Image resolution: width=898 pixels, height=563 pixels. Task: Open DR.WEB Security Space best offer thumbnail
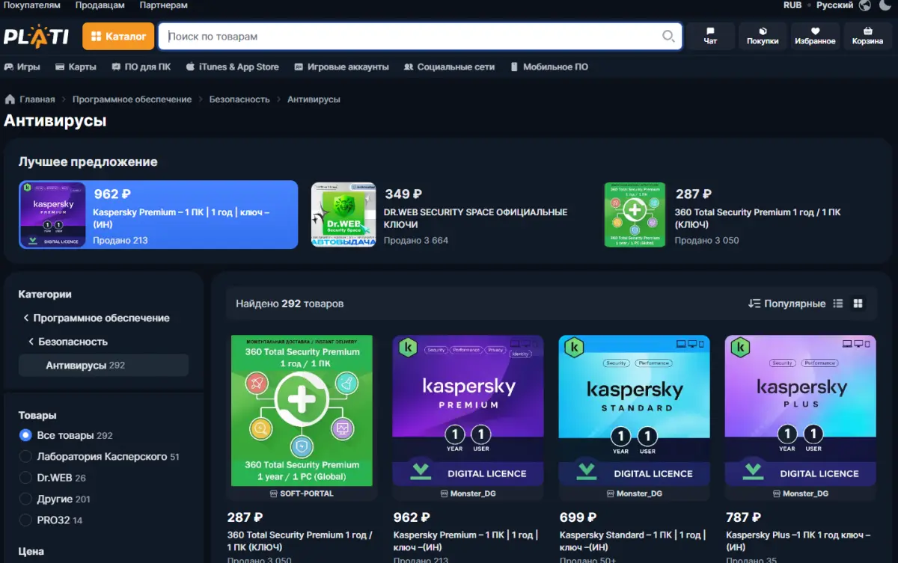click(x=343, y=215)
